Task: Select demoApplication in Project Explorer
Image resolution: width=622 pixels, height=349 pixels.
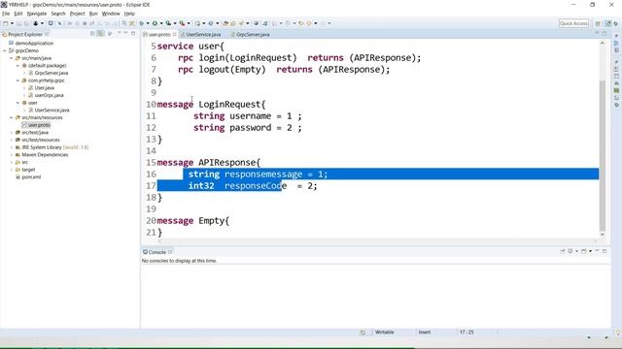Action: (34, 43)
